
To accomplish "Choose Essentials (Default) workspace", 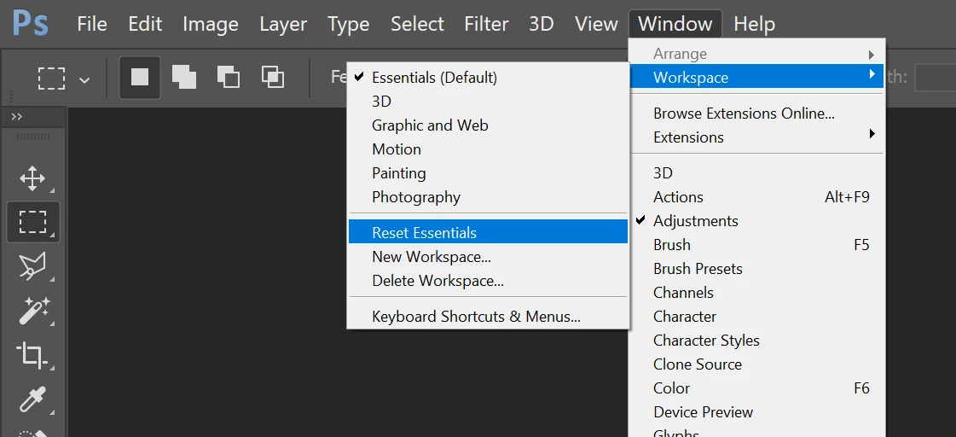I will 488,78.
